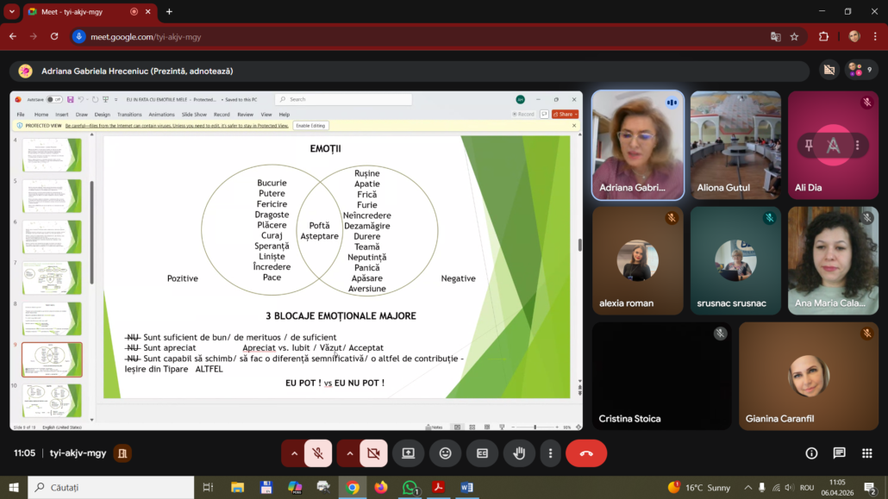
Task: Raise your hand in the meeting
Action: 519,453
